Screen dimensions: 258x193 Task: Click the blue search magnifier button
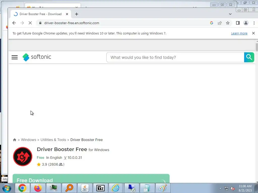point(249,57)
